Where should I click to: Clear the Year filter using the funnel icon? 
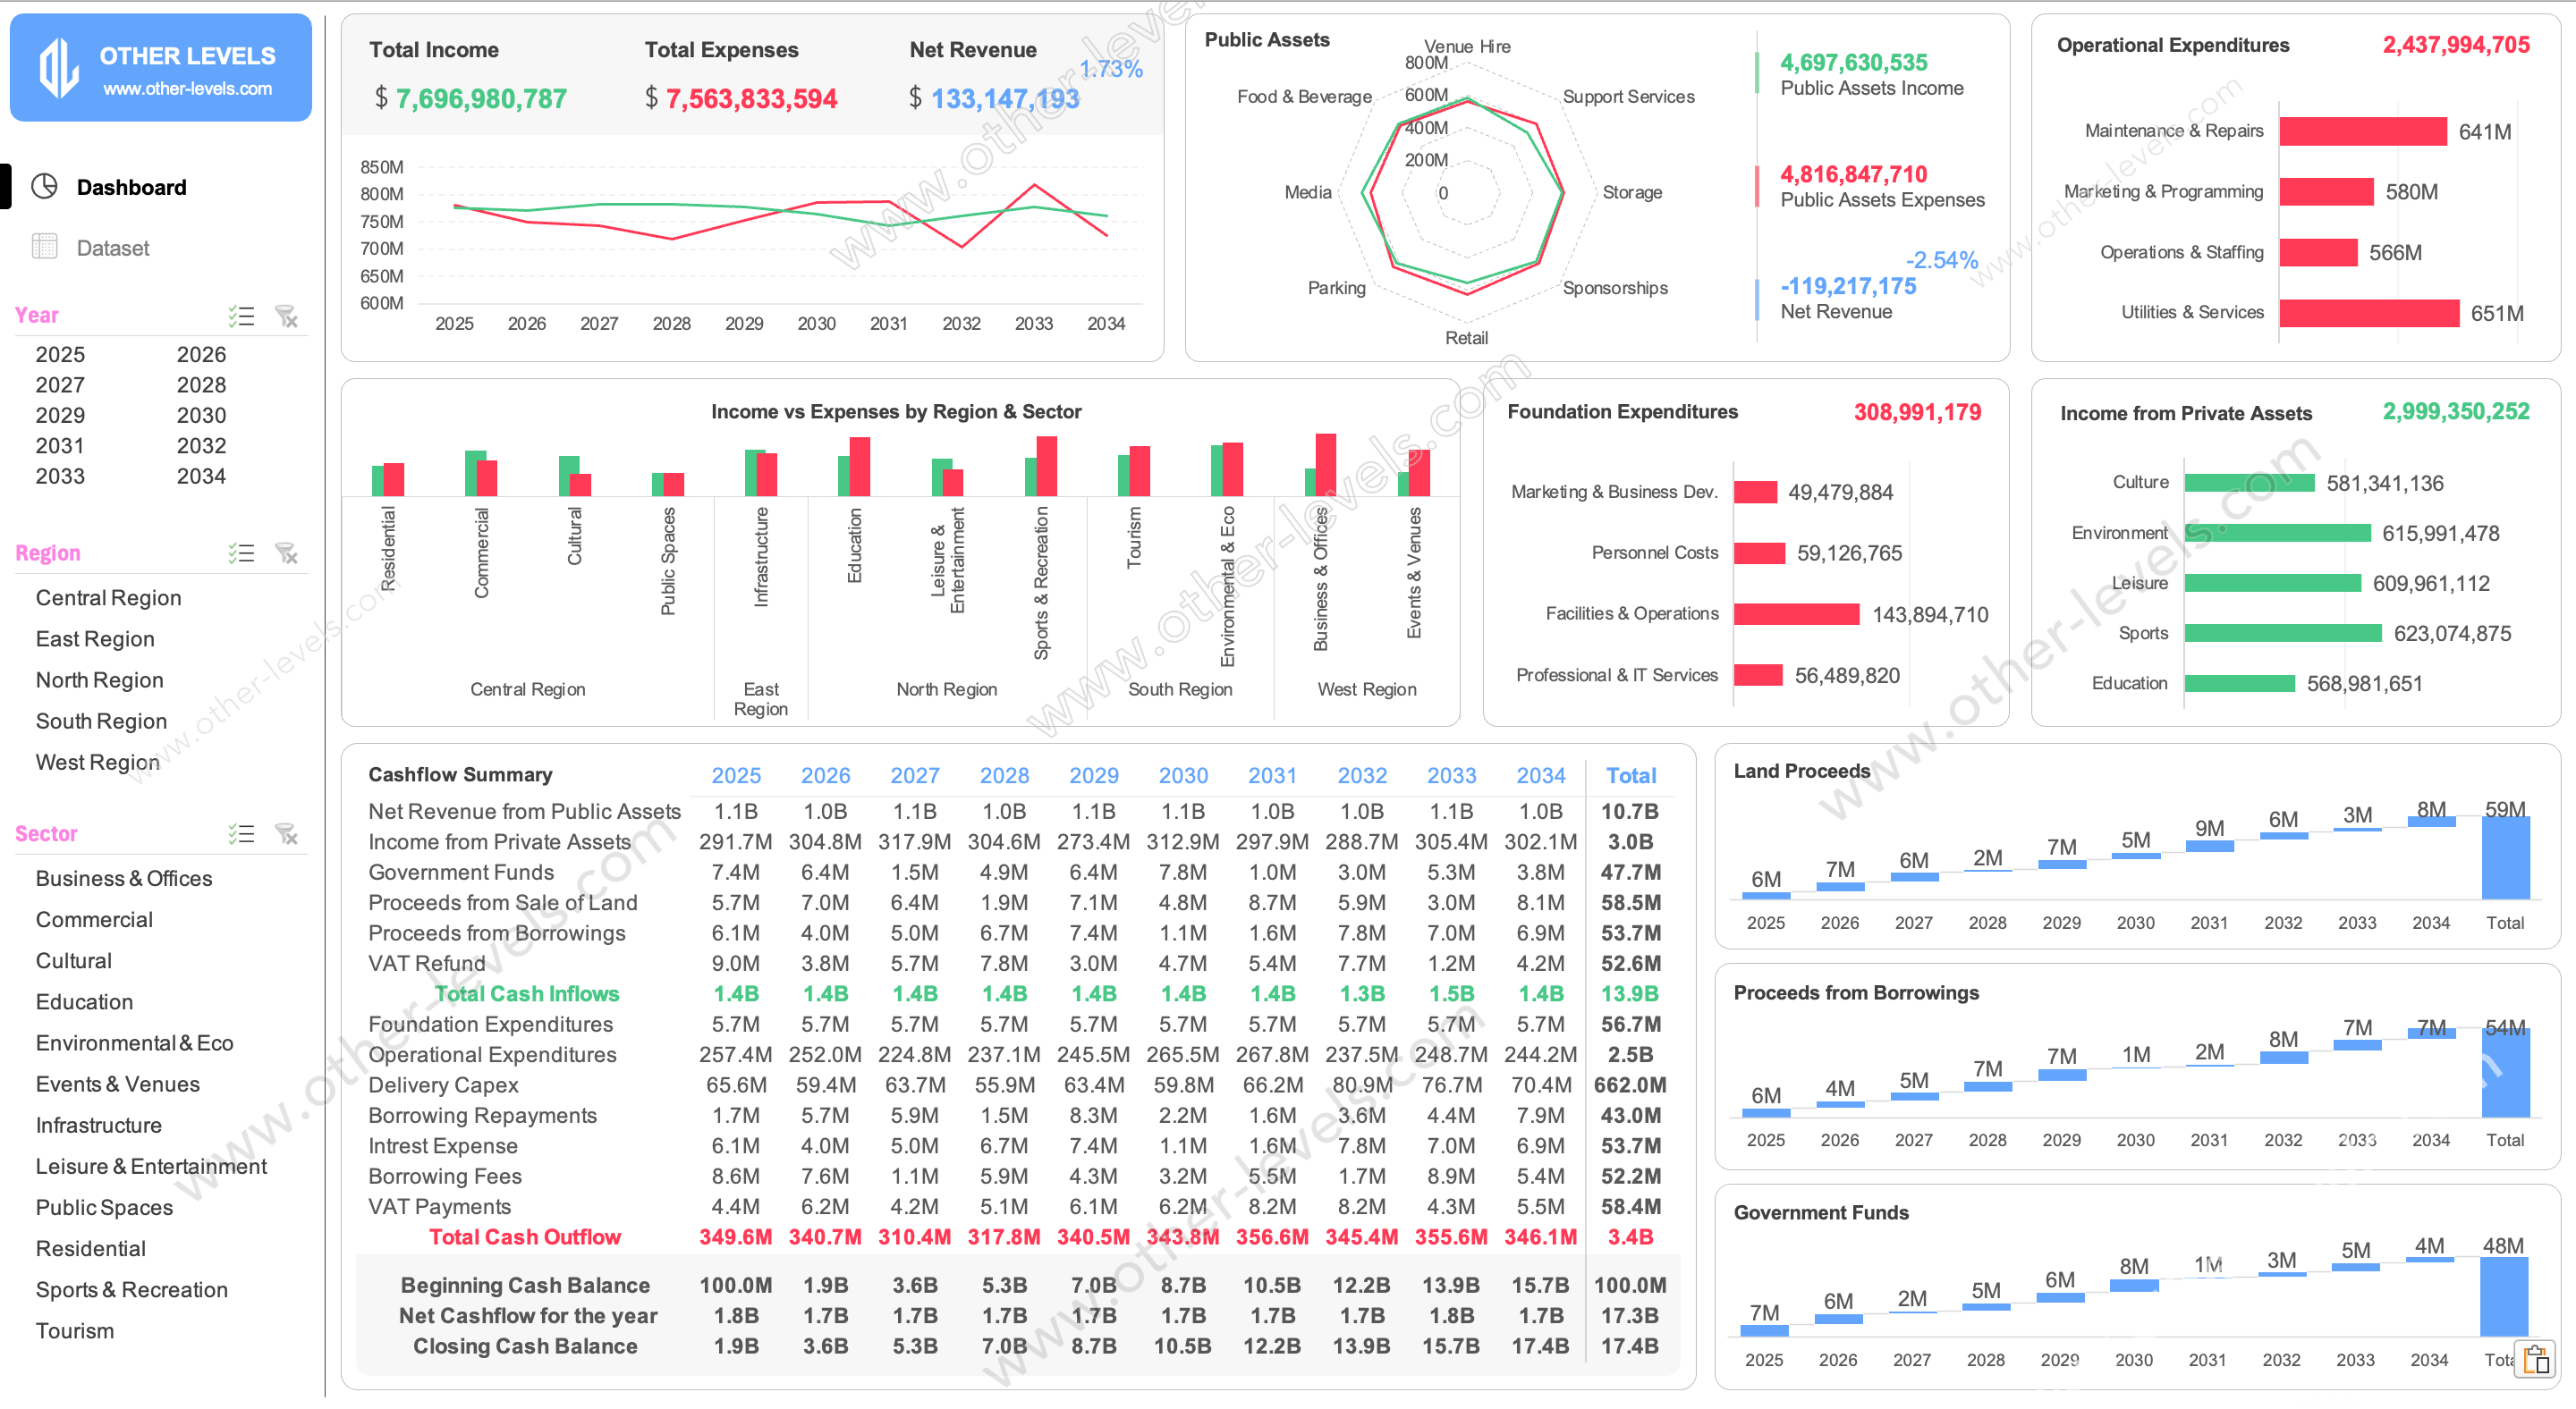(x=287, y=316)
